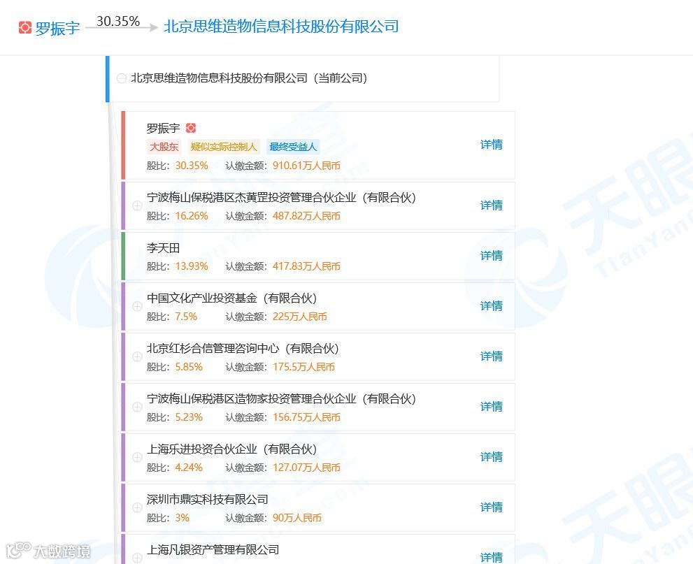Expand the 北京红杉合信管理咨询中心 shareholder row
Image resolution: width=693 pixels, height=564 pixels.
(x=138, y=357)
